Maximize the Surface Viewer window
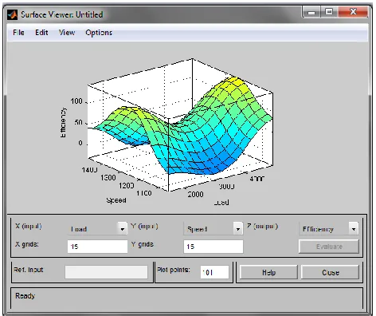 [x=329, y=12]
